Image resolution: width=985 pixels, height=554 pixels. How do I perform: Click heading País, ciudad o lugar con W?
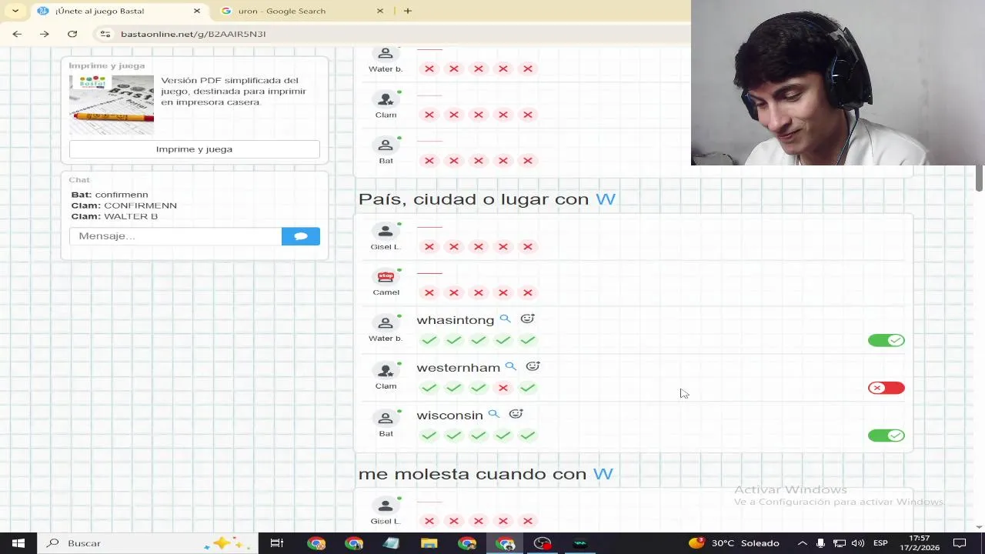[487, 199]
